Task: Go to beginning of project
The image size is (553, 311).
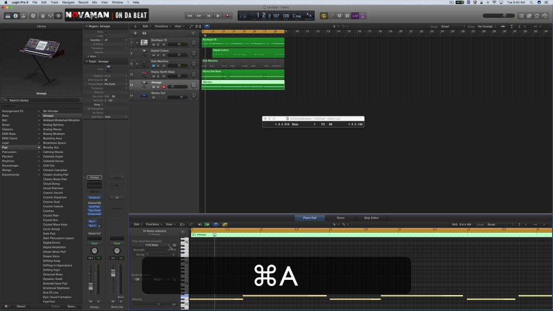Action: 209,16
